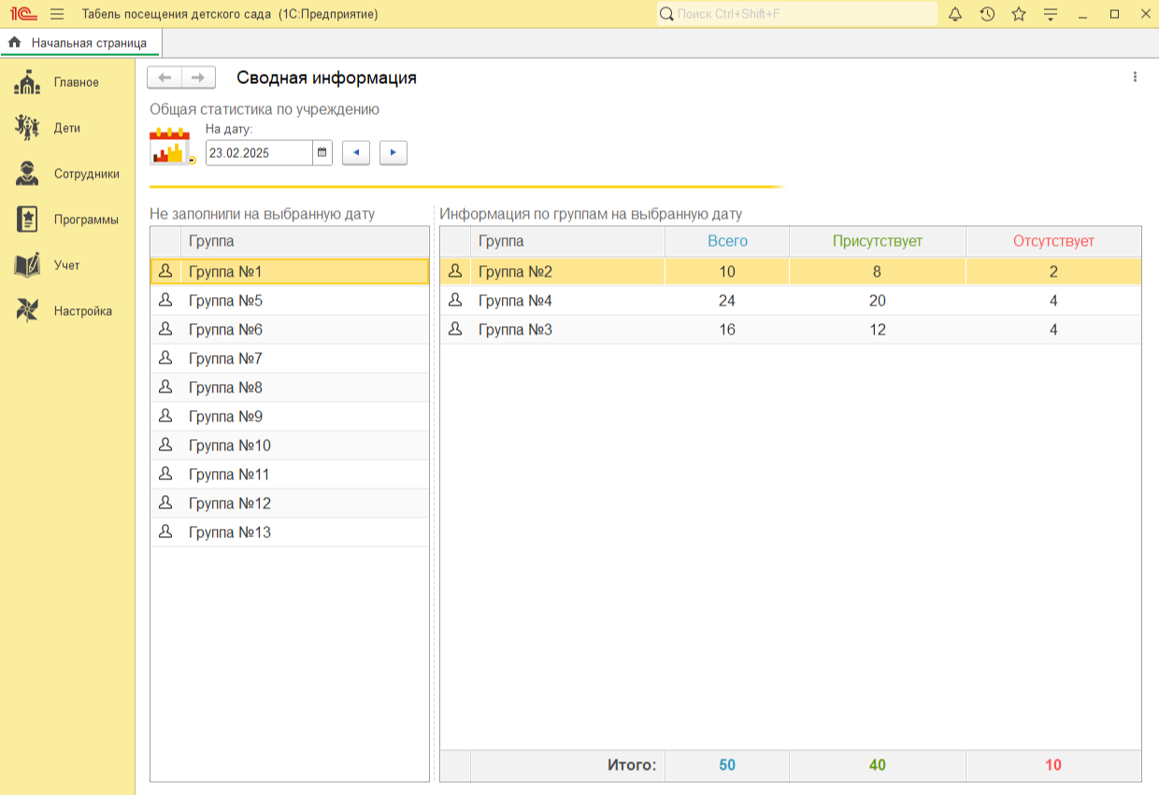The image size is (1159, 795).
Task: Advance to next date with right arrow
Action: coord(393,152)
